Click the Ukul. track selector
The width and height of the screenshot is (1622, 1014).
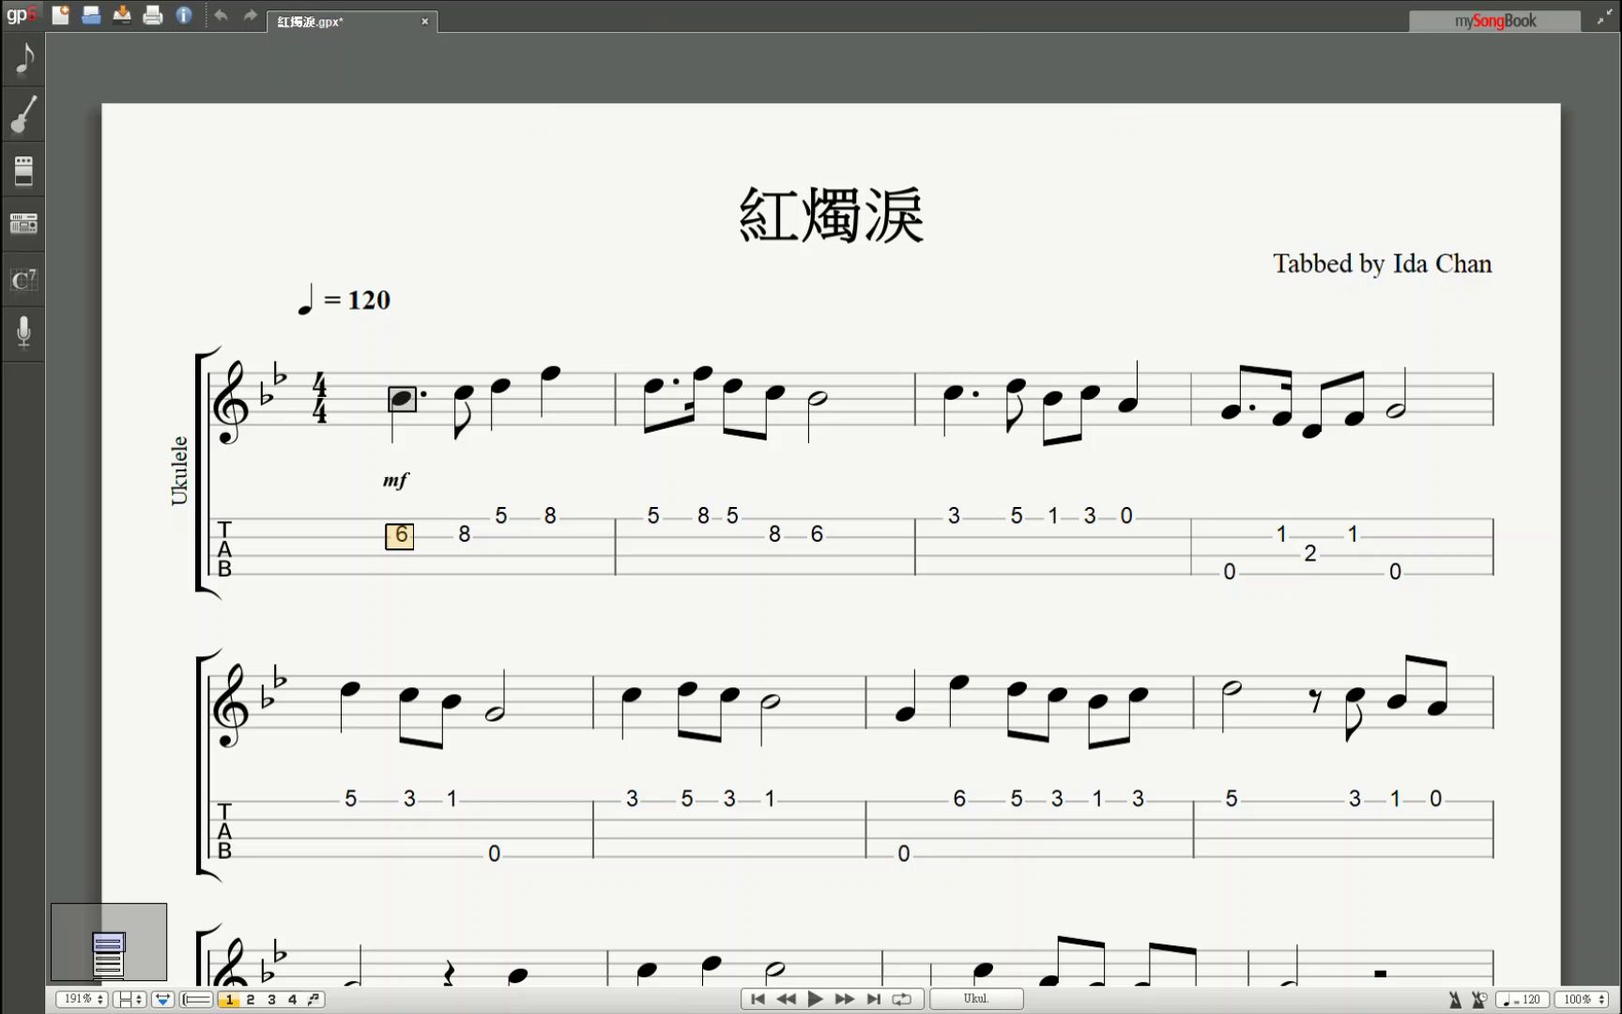[976, 999]
